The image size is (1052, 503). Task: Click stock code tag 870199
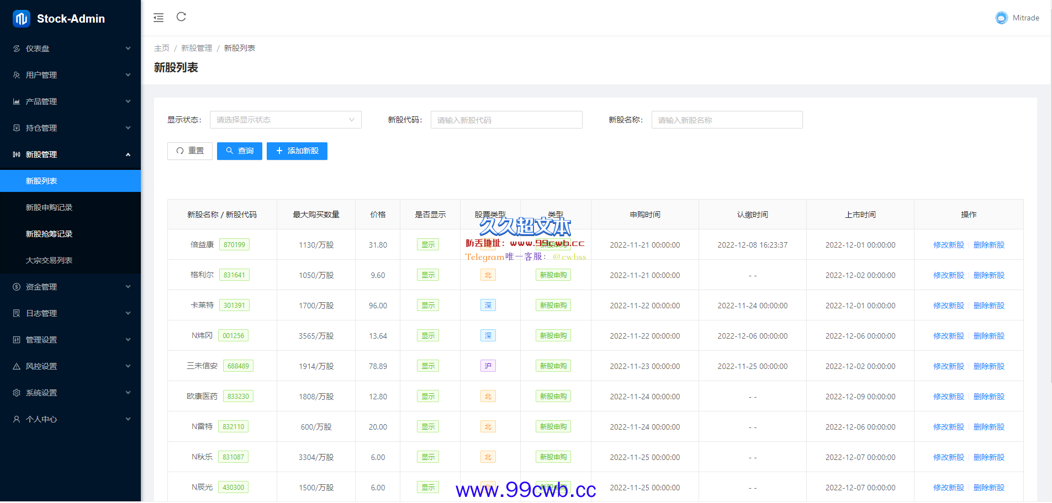pyautogui.click(x=234, y=244)
